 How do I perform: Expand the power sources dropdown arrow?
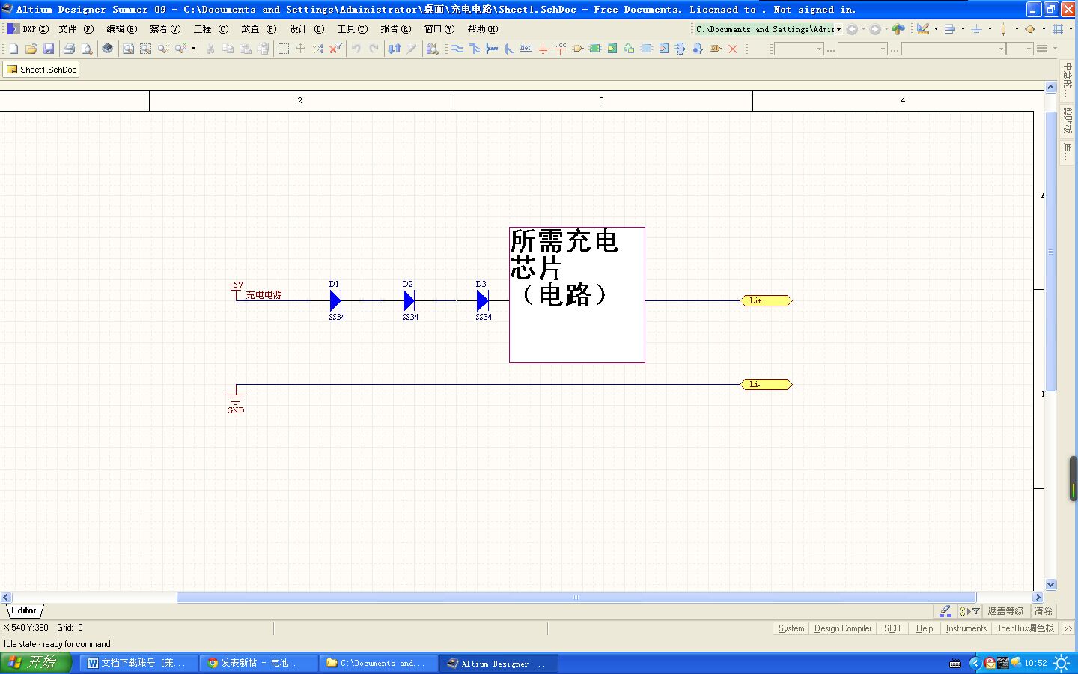click(x=990, y=29)
